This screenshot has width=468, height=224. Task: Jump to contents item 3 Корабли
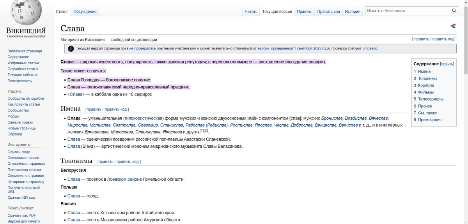pos(424,85)
